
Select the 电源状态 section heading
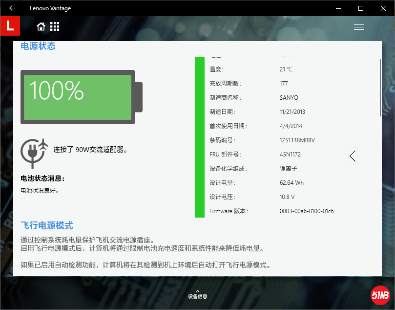click(38, 46)
